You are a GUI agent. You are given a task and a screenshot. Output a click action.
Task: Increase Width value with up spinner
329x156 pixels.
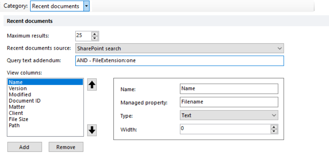coord(273,127)
